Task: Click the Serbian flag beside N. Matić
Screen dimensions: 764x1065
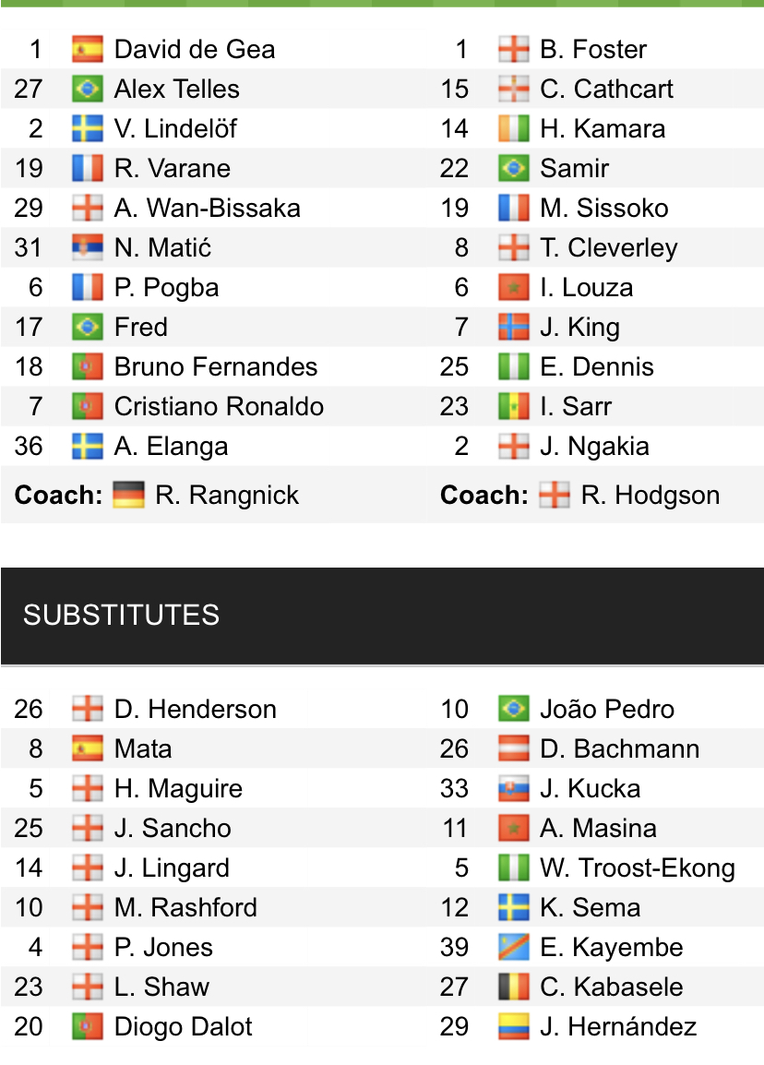Action: point(87,247)
